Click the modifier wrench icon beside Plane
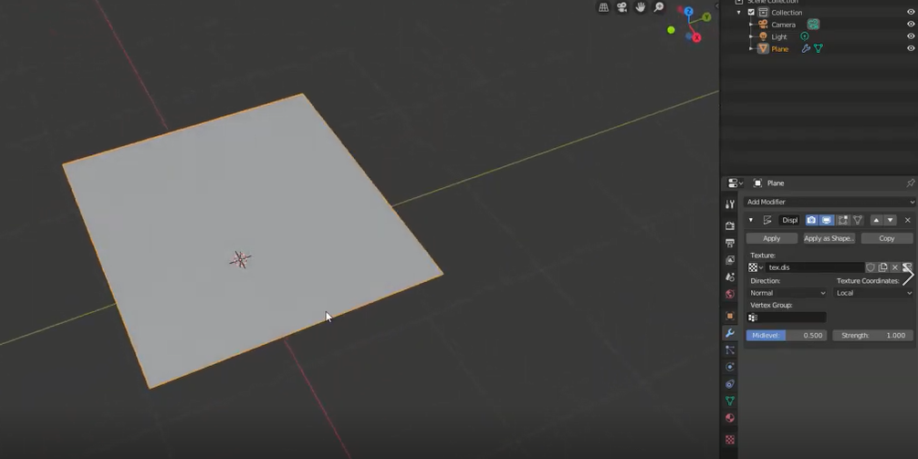Screen dimensions: 918x459 pyautogui.click(x=806, y=48)
